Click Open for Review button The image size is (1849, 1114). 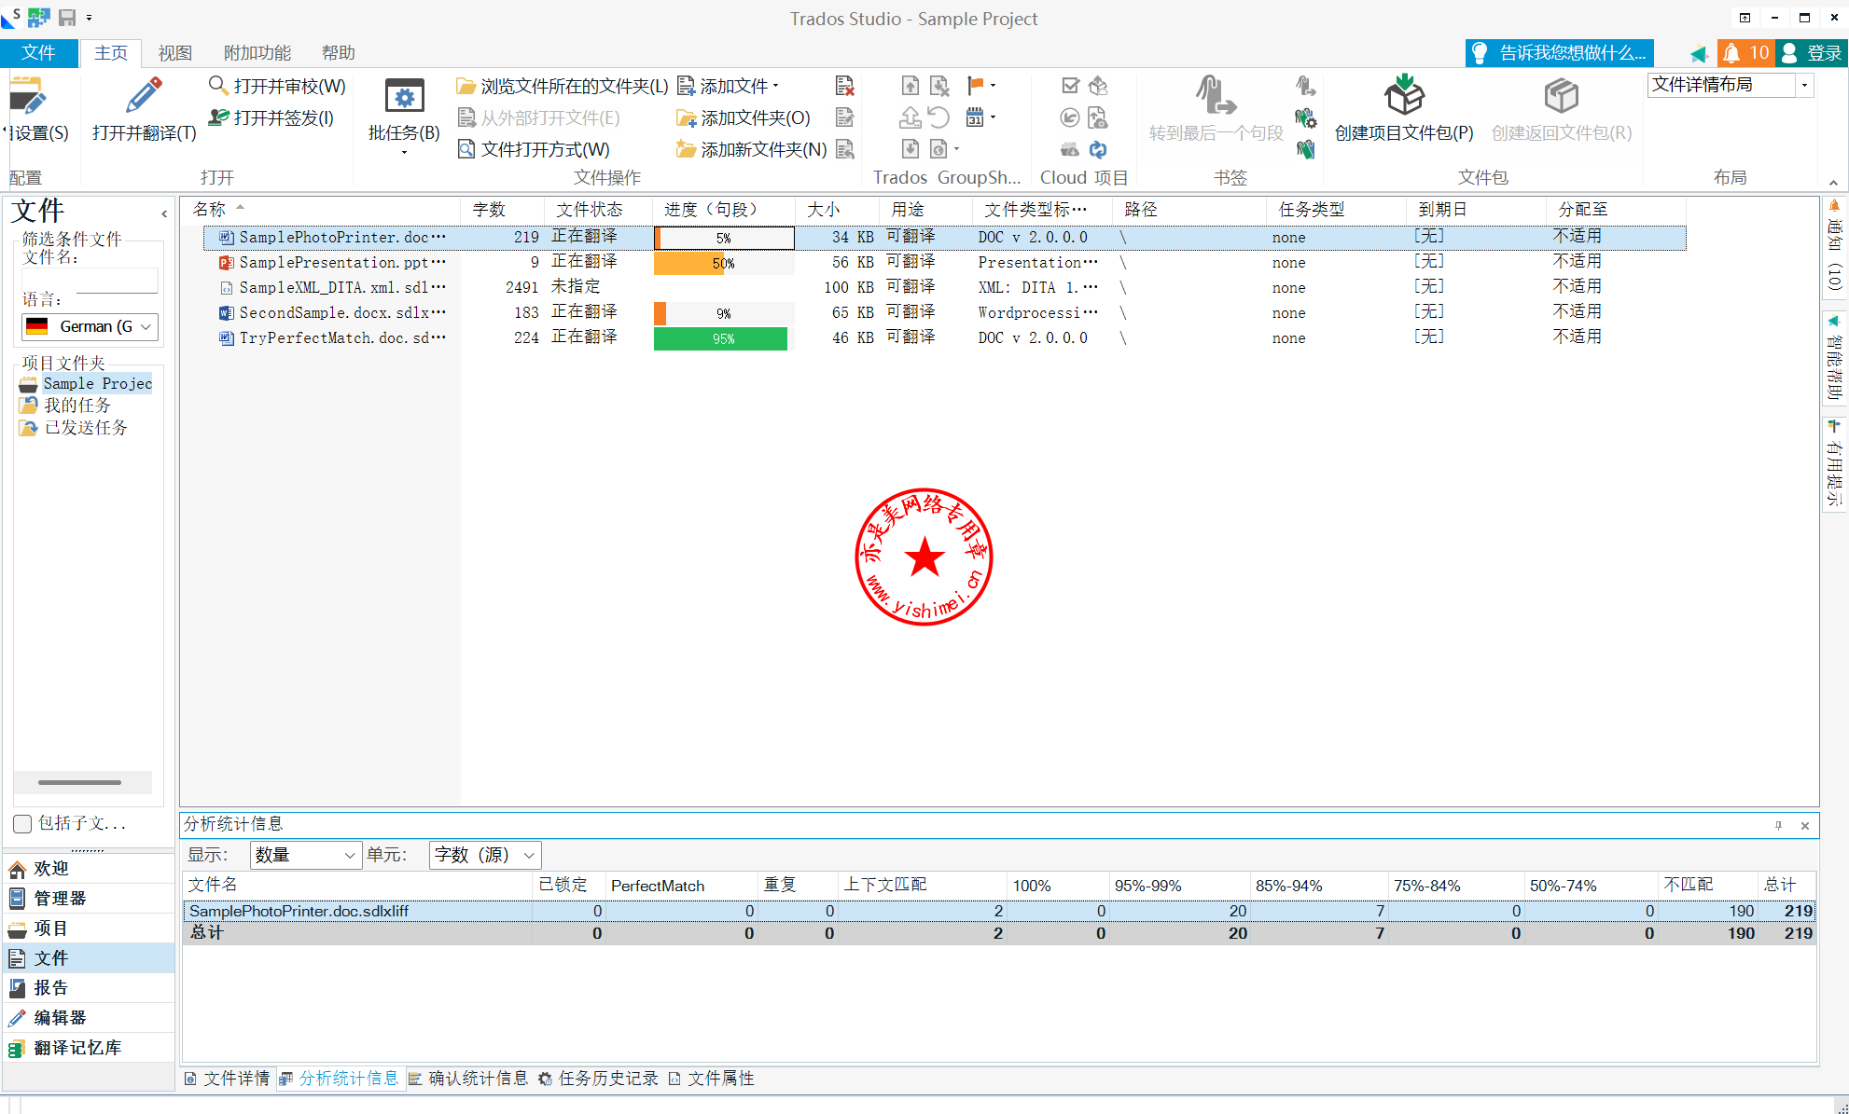277,86
